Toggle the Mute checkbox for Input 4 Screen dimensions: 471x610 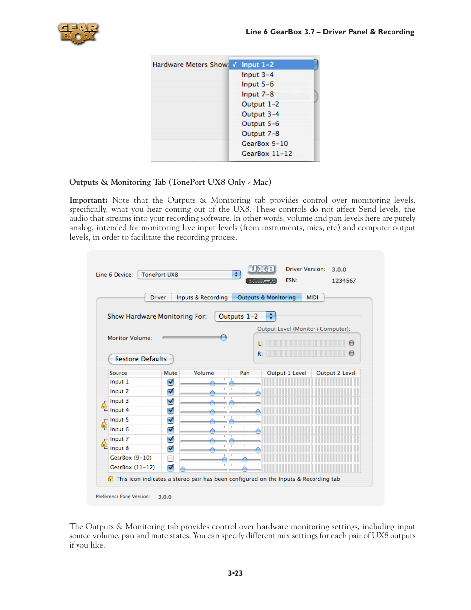tap(170, 410)
